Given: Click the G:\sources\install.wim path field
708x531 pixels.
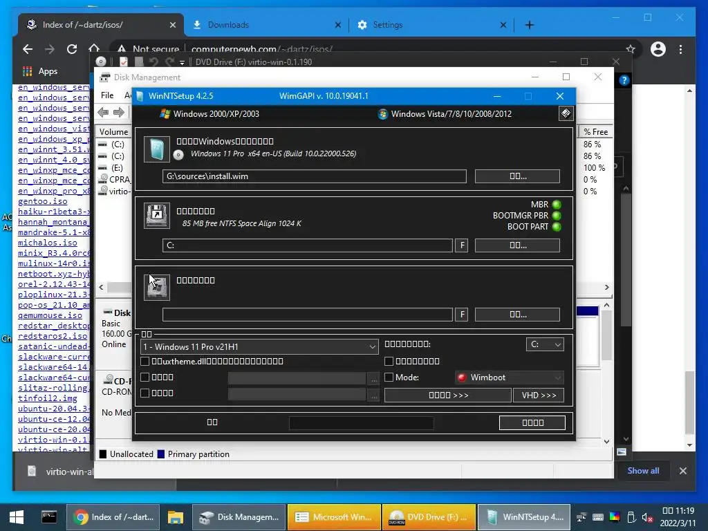Looking at the screenshot, I should 315,176.
